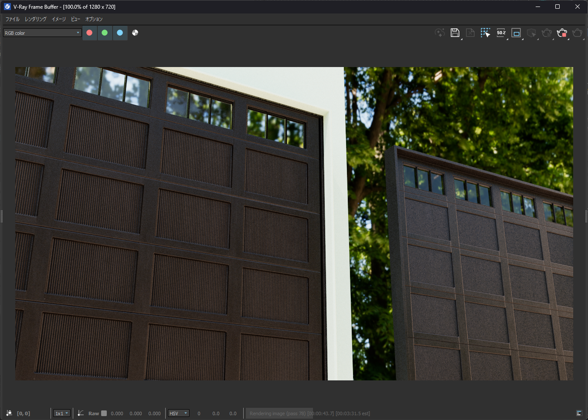The height and width of the screenshot is (420, 588).
Task: Enable follow mouse render tracking
Action: click(485, 33)
